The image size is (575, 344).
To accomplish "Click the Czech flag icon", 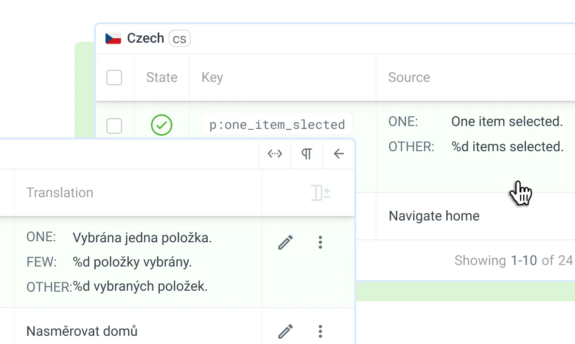I will coord(113,39).
